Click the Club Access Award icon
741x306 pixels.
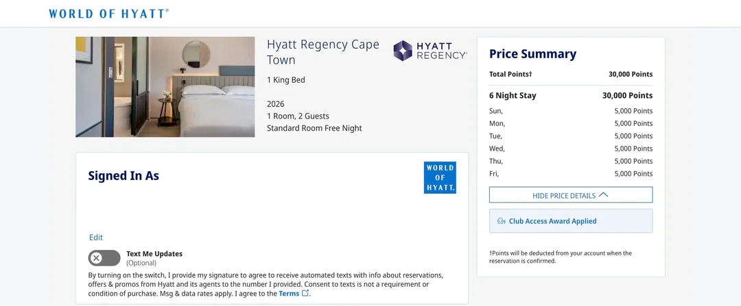coord(501,221)
